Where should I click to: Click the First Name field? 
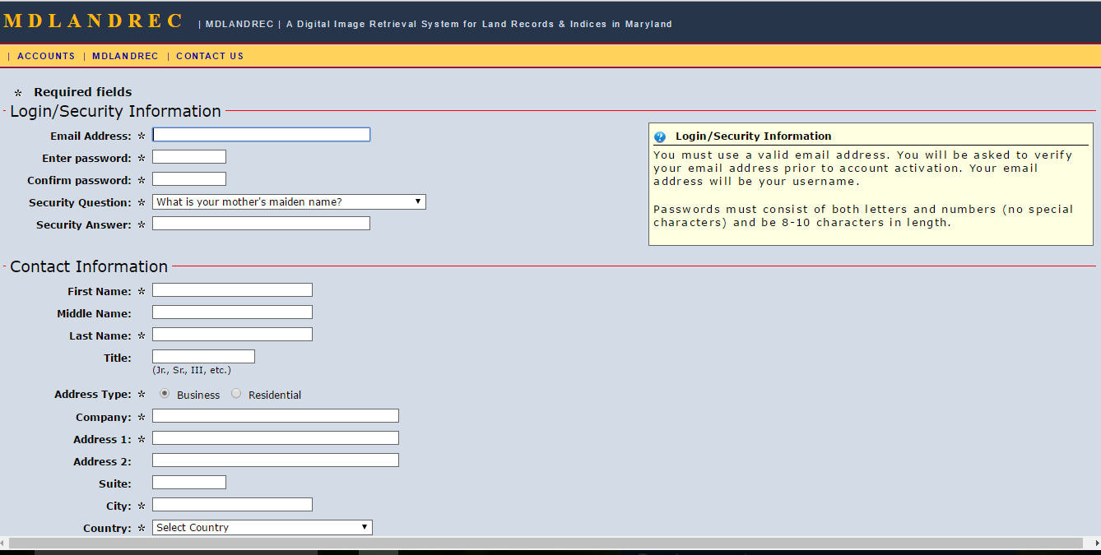(231, 289)
